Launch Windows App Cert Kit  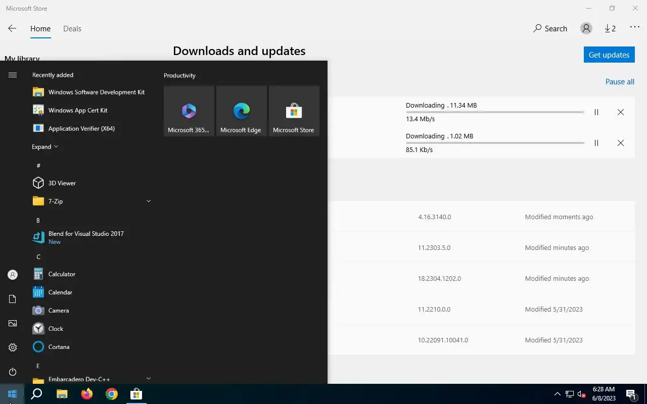click(91, 110)
